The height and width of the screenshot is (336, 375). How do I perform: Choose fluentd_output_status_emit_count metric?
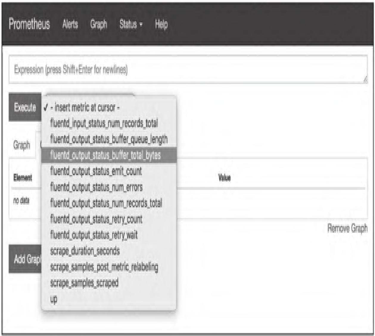point(96,171)
